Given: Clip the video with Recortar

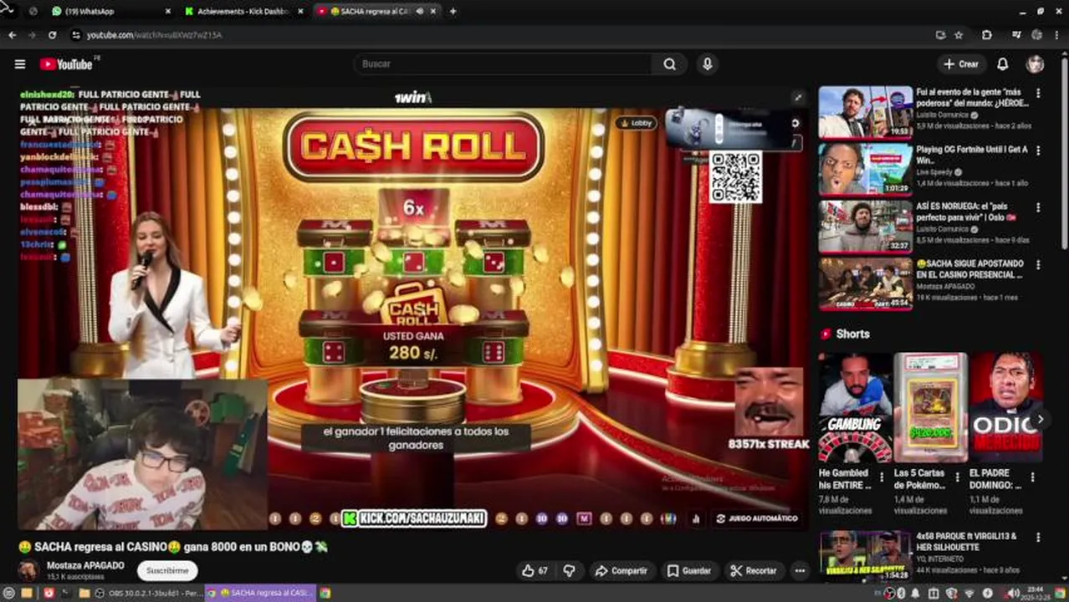Looking at the screenshot, I should click(x=753, y=570).
